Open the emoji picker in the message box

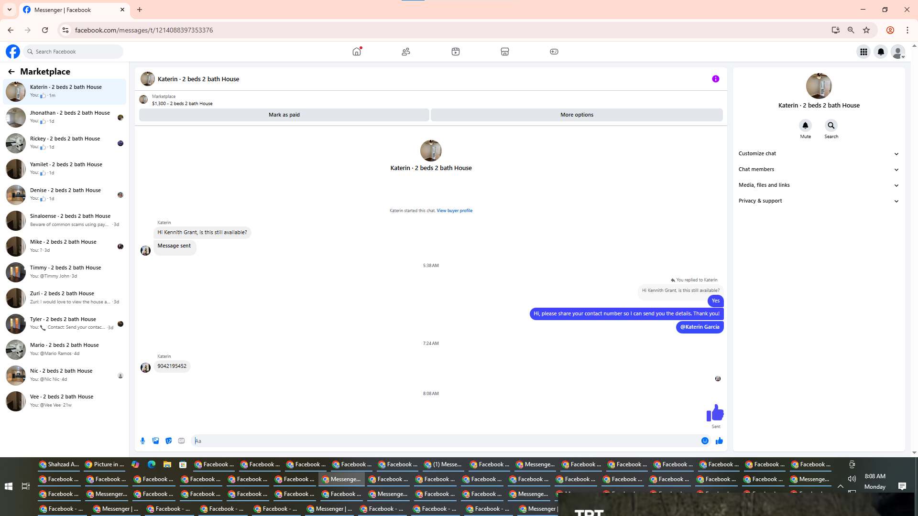705,441
